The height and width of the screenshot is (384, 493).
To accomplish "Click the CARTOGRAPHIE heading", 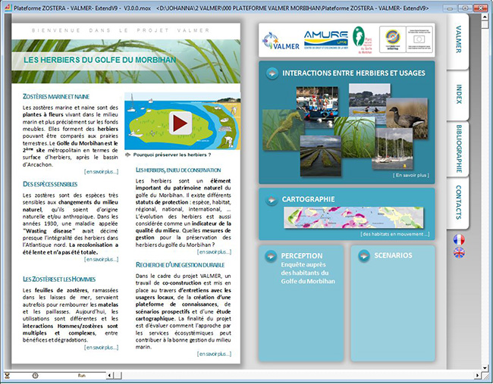I will 308,199.
